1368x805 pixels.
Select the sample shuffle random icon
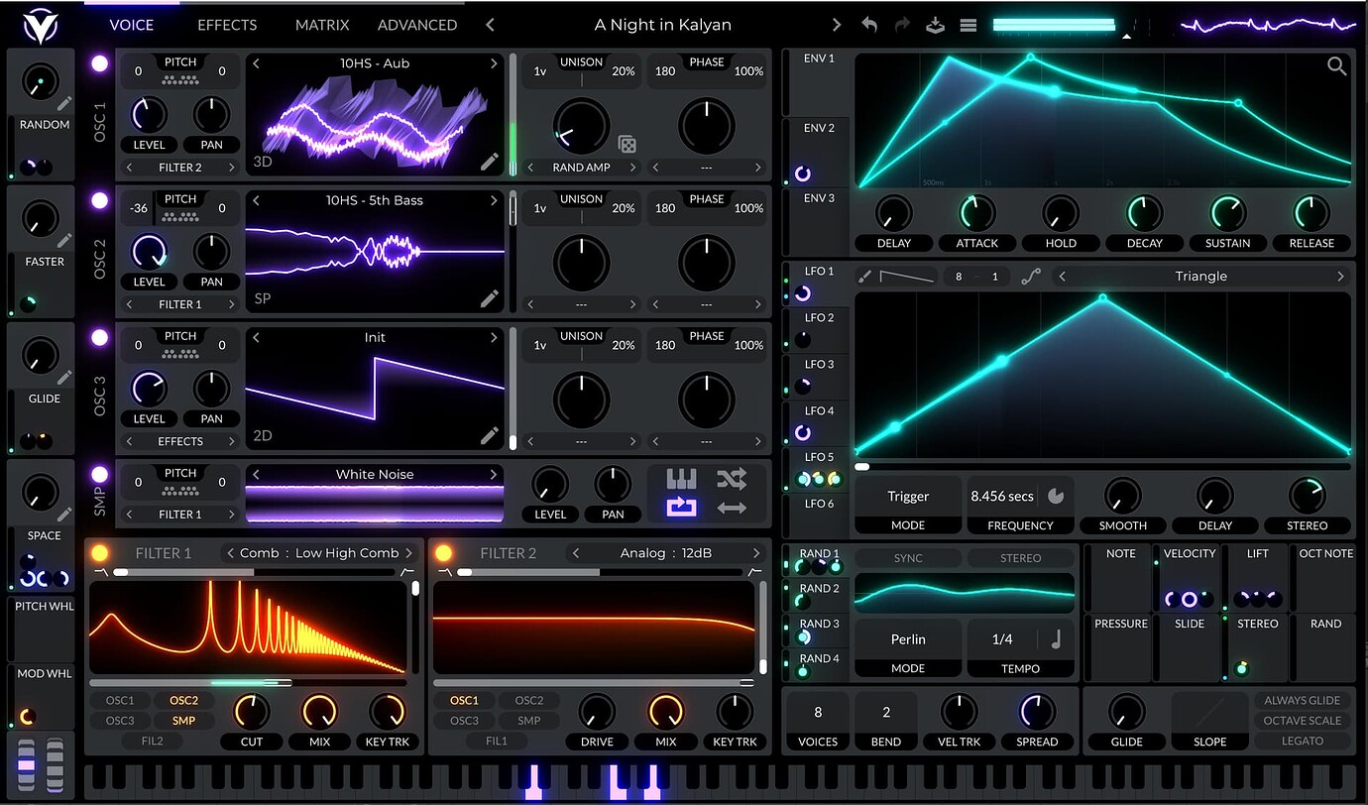point(732,479)
